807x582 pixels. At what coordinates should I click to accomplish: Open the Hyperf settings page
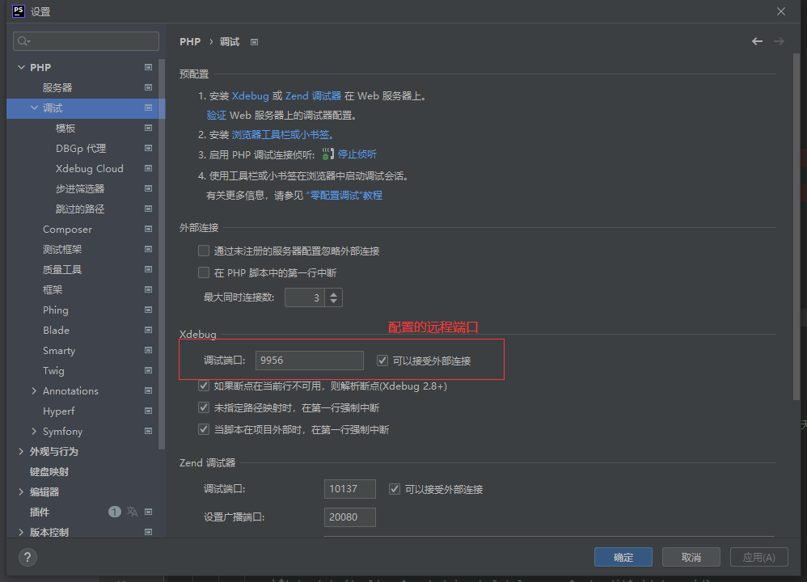[59, 411]
